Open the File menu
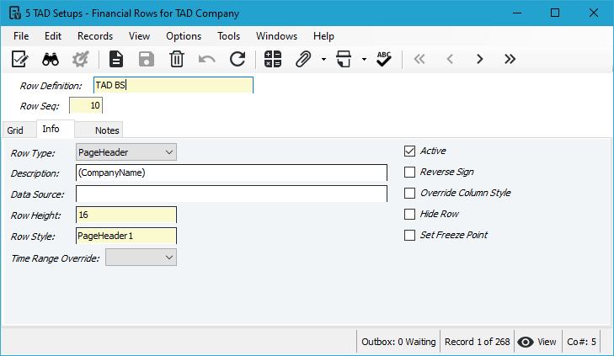This screenshot has width=614, height=356. tap(21, 36)
